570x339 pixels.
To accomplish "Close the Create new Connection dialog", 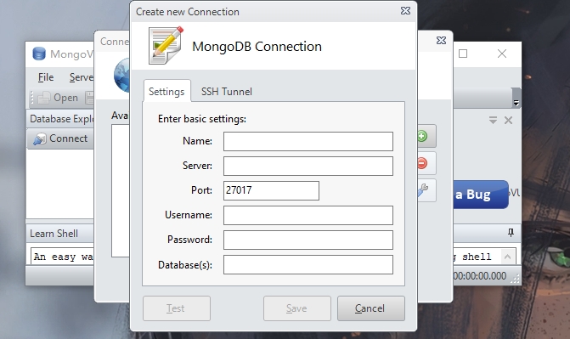I will 405,11.
